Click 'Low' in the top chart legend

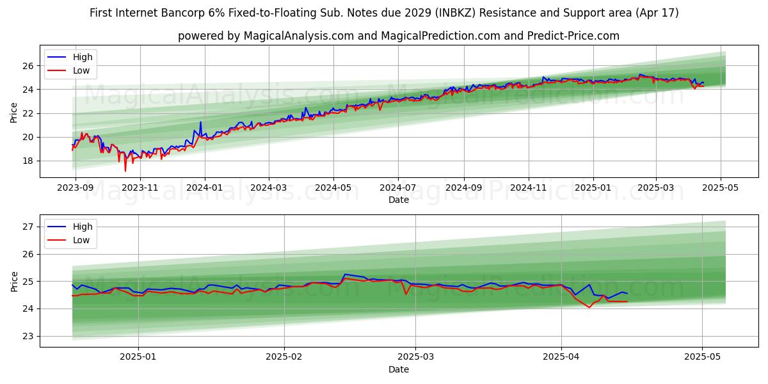pos(81,70)
